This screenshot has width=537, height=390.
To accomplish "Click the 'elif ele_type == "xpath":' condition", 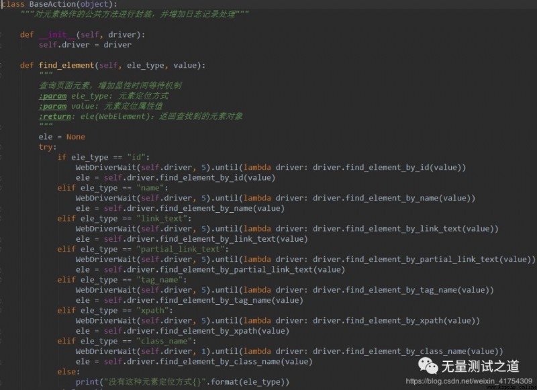I will click(x=115, y=310).
